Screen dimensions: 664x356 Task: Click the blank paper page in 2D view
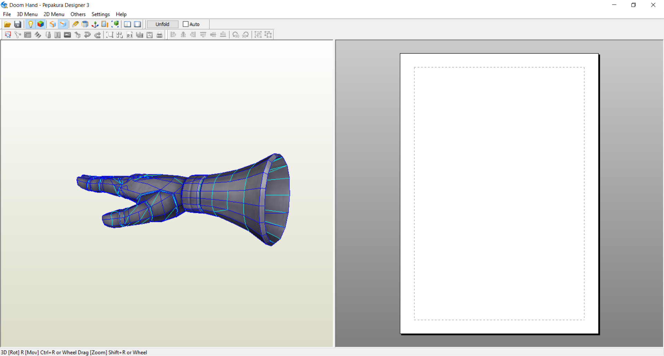point(499,194)
